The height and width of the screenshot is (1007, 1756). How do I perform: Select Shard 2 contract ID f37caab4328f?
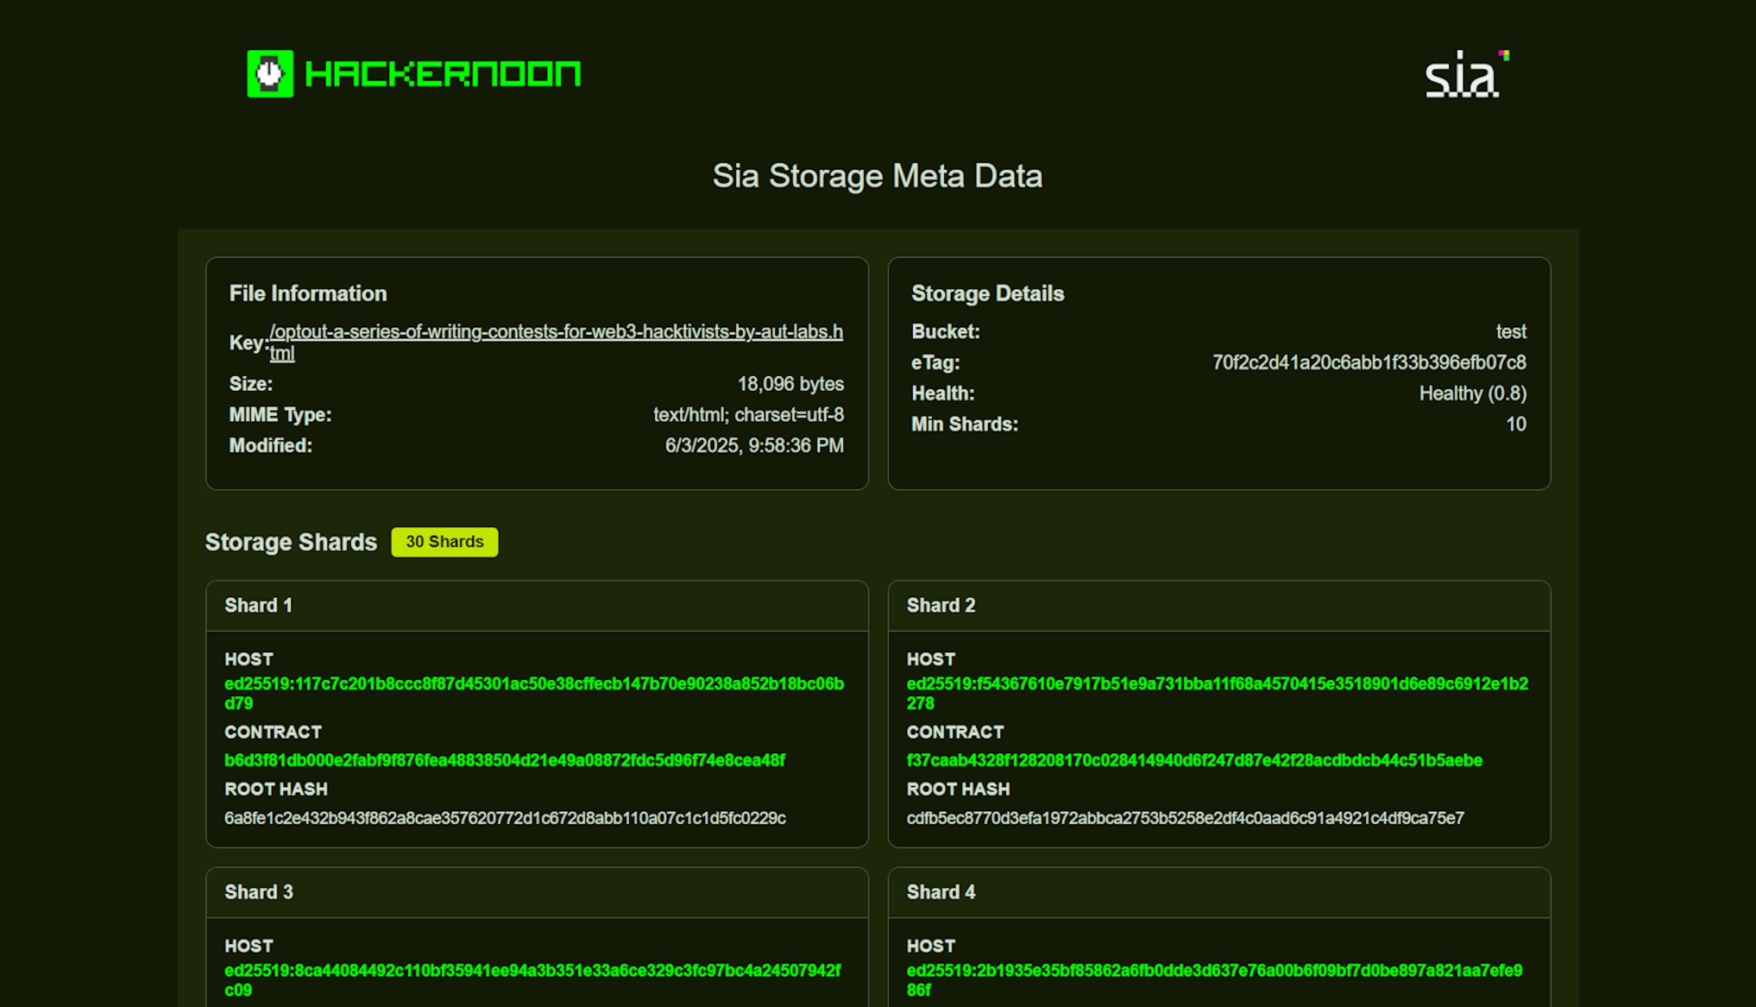(1194, 760)
